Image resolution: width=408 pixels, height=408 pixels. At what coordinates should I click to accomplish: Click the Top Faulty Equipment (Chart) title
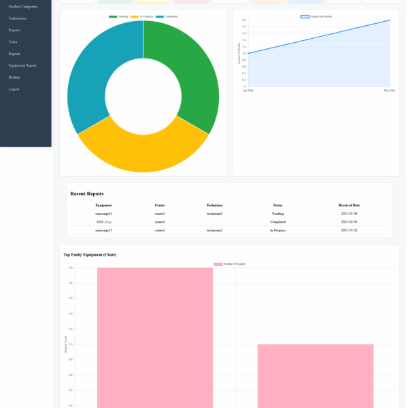coord(90,255)
